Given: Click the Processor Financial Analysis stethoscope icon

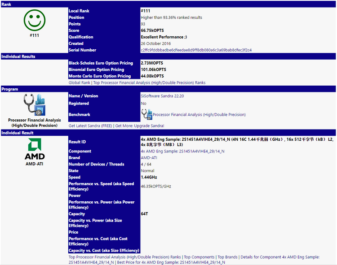Looking at the screenshot, I should pyautogui.click(x=35, y=104).
